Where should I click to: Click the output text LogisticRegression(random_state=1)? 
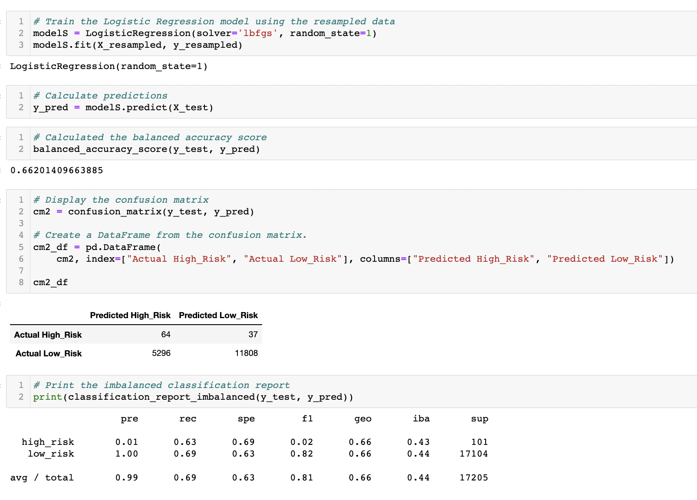pos(109,66)
